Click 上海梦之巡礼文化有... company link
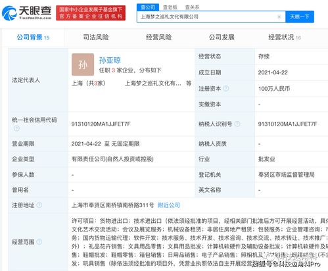328x271 pixels. 153,84
